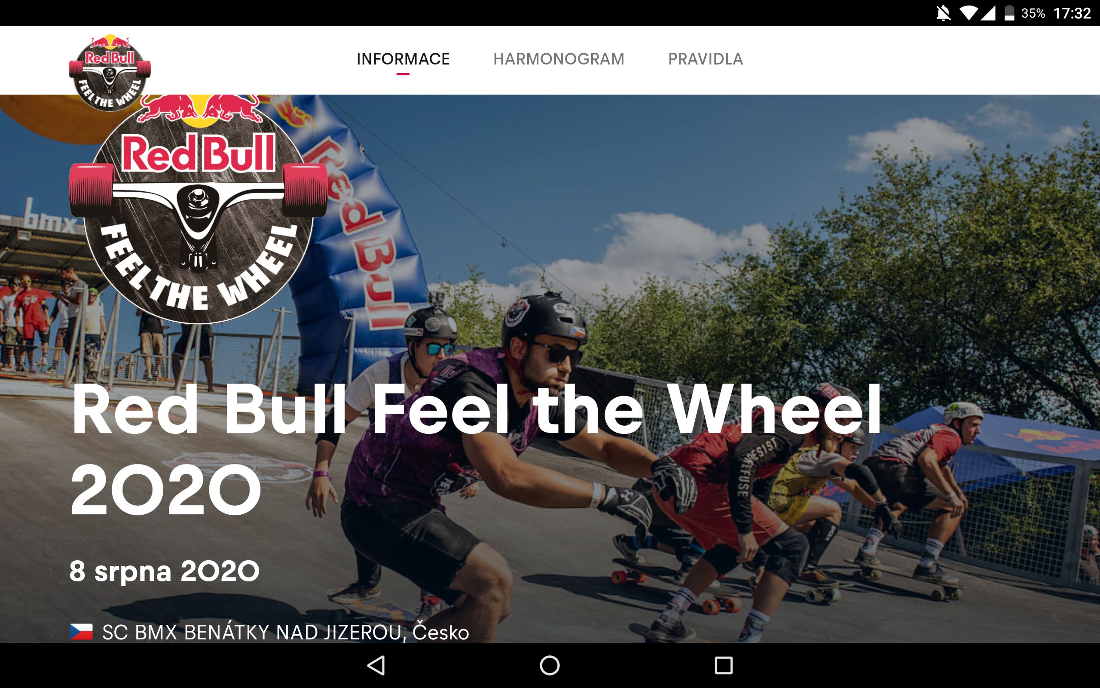The height and width of the screenshot is (688, 1100).
Task: Tap the Android back navigation button
Action: click(376, 665)
